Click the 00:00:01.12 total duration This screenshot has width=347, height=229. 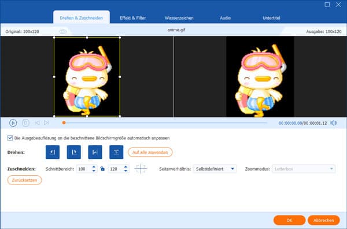[315, 123]
